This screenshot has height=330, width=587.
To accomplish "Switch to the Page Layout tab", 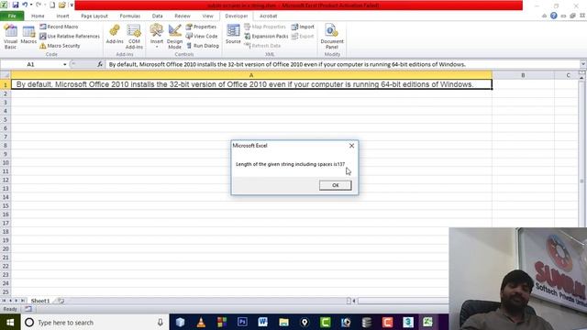I will tap(94, 16).
